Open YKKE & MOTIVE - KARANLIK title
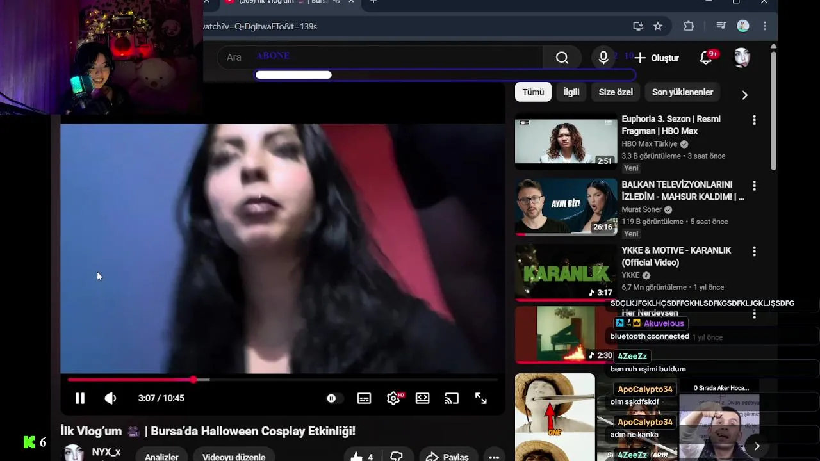This screenshot has height=461, width=820. (676, 256)
